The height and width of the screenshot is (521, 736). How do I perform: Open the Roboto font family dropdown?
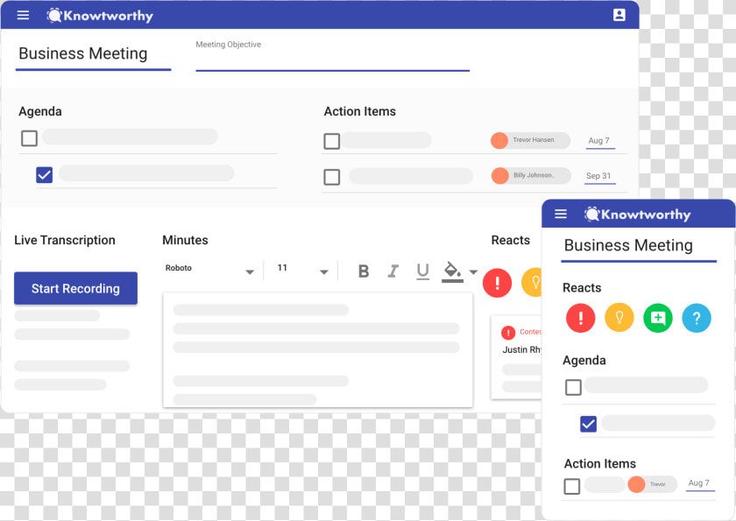209,269
